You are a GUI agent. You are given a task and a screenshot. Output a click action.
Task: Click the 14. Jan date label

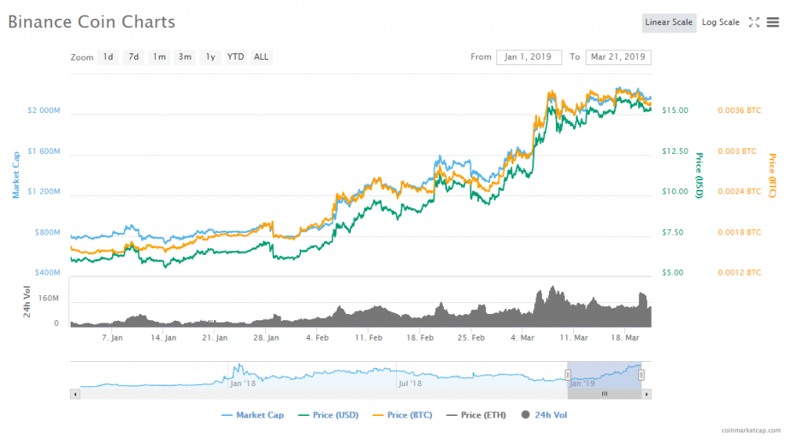coord(163,337)
